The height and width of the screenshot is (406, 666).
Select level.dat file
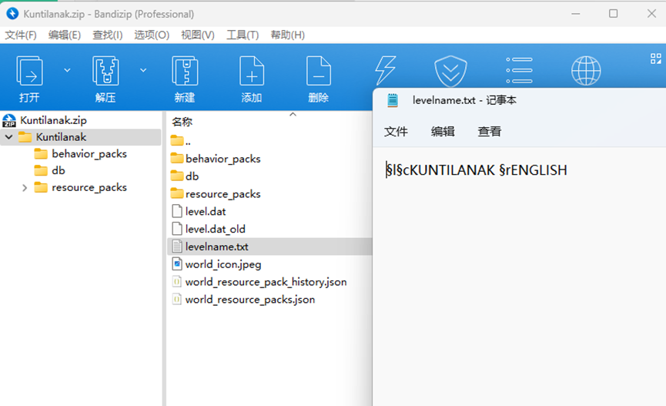(x=206, y=211)
